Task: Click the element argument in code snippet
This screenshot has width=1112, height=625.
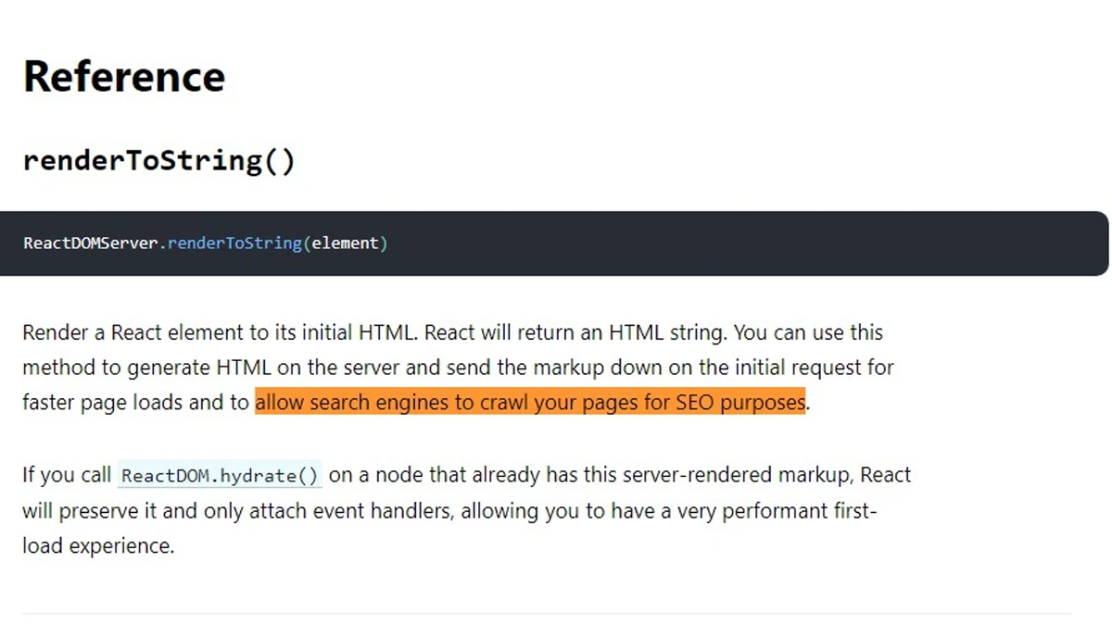Action: coord(345,244)
